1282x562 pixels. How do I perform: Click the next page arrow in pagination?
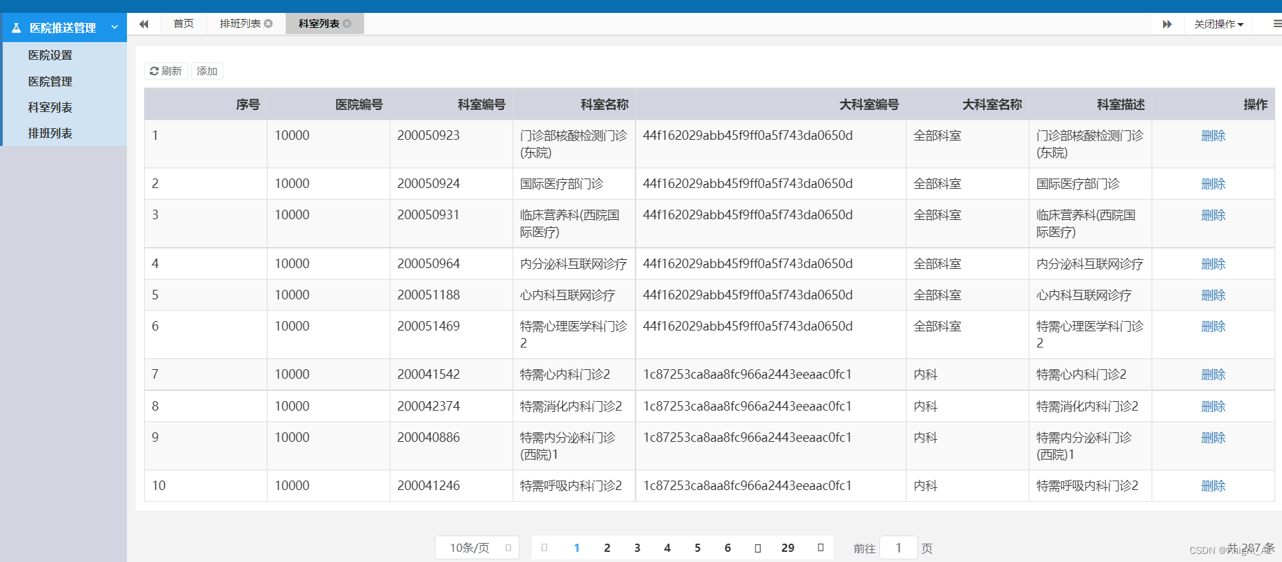click(x=820, y=548)
